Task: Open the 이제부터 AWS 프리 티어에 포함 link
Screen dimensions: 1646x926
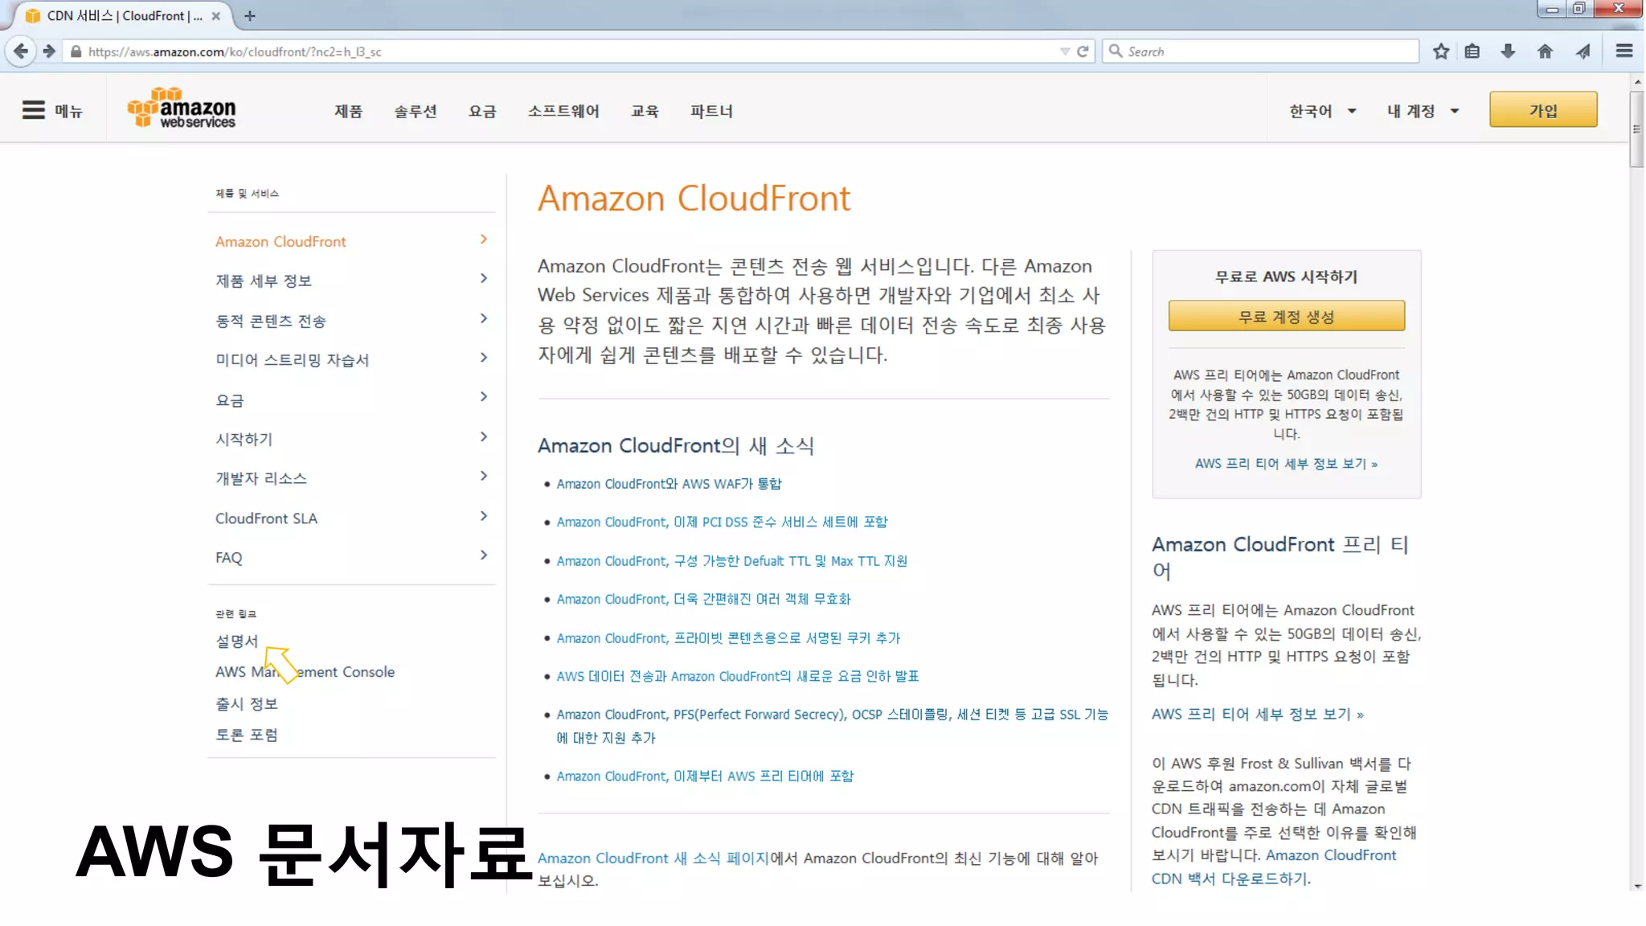Action: coord(705,776)
